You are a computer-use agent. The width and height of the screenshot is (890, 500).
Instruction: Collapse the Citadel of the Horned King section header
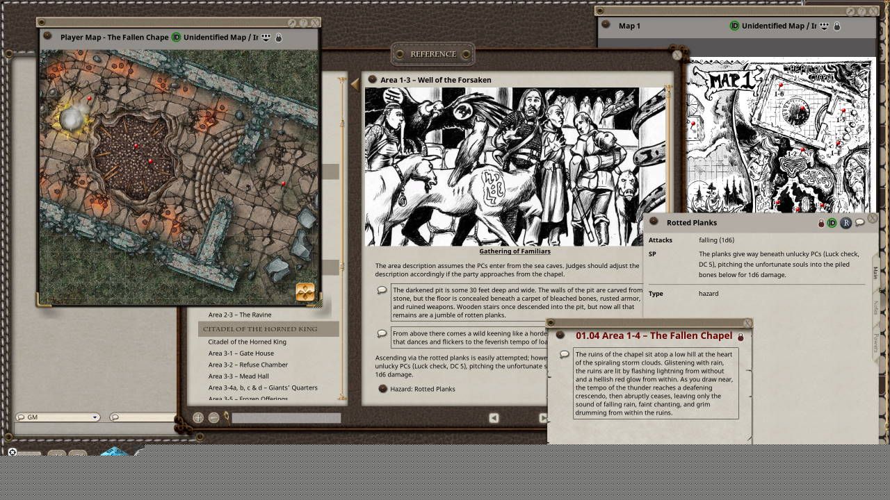point(268,328)
